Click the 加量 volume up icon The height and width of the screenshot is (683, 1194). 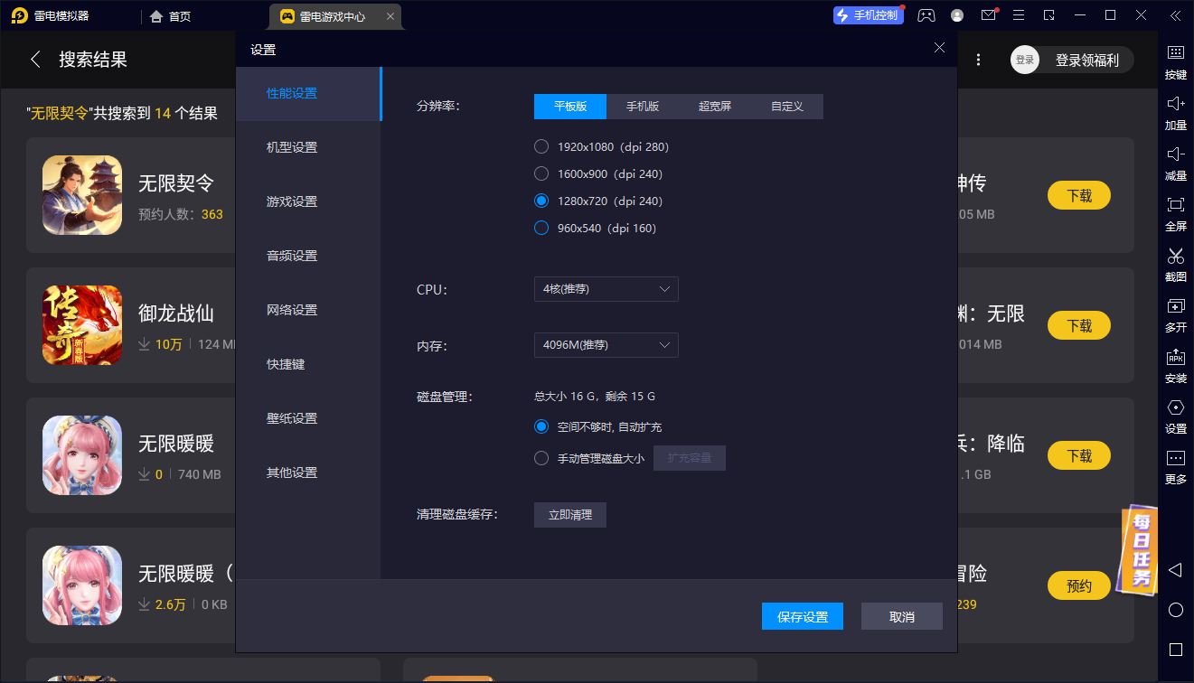click(x=1175, y=112)
